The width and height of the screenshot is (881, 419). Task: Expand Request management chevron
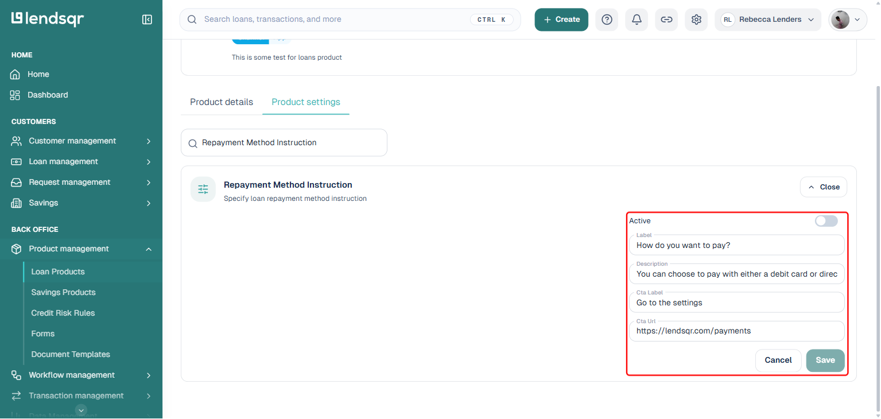tap(149, 183)
